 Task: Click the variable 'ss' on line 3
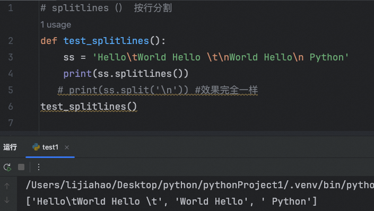69,57
